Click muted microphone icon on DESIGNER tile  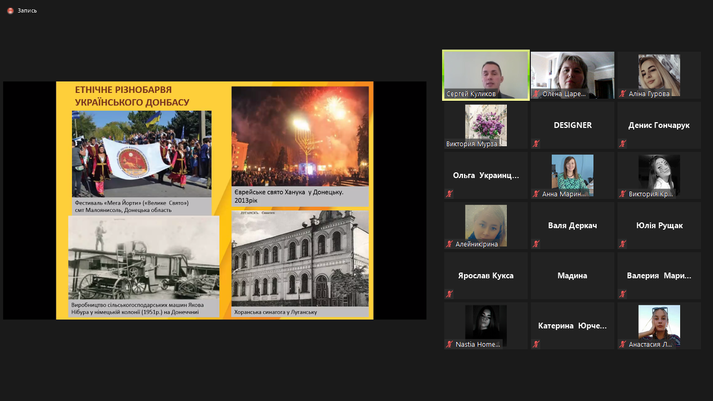(x=536, y=144)
